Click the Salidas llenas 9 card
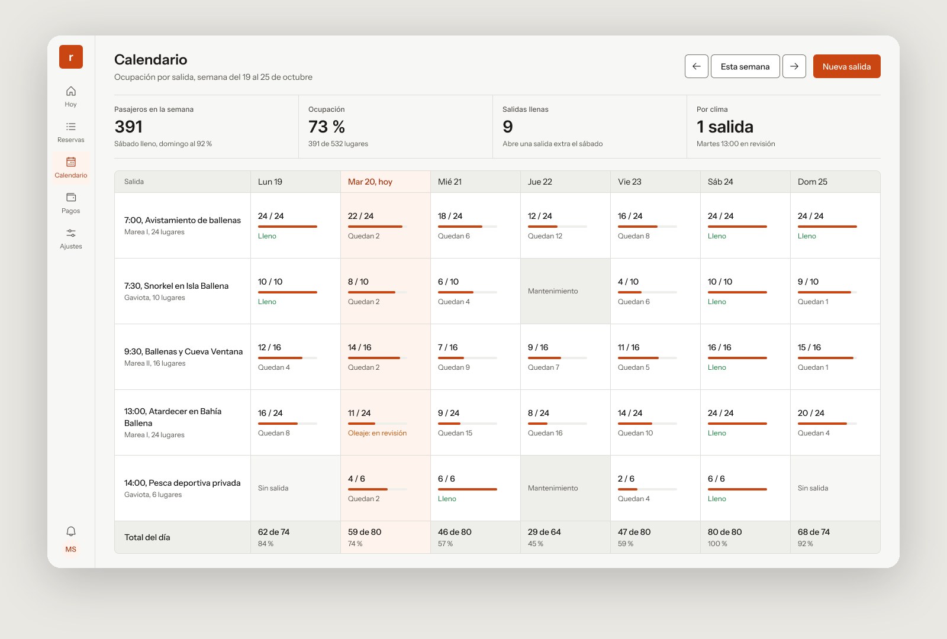The width and height of the screenshot is (947, 639). click(x=590, y=127)
